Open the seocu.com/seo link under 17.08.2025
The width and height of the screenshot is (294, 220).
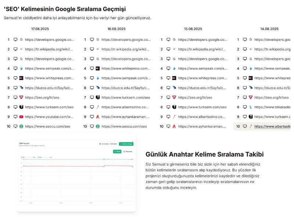point(47,126)
